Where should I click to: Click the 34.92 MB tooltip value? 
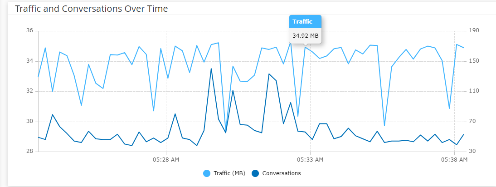pyautogui.click(x=305, y=35)
